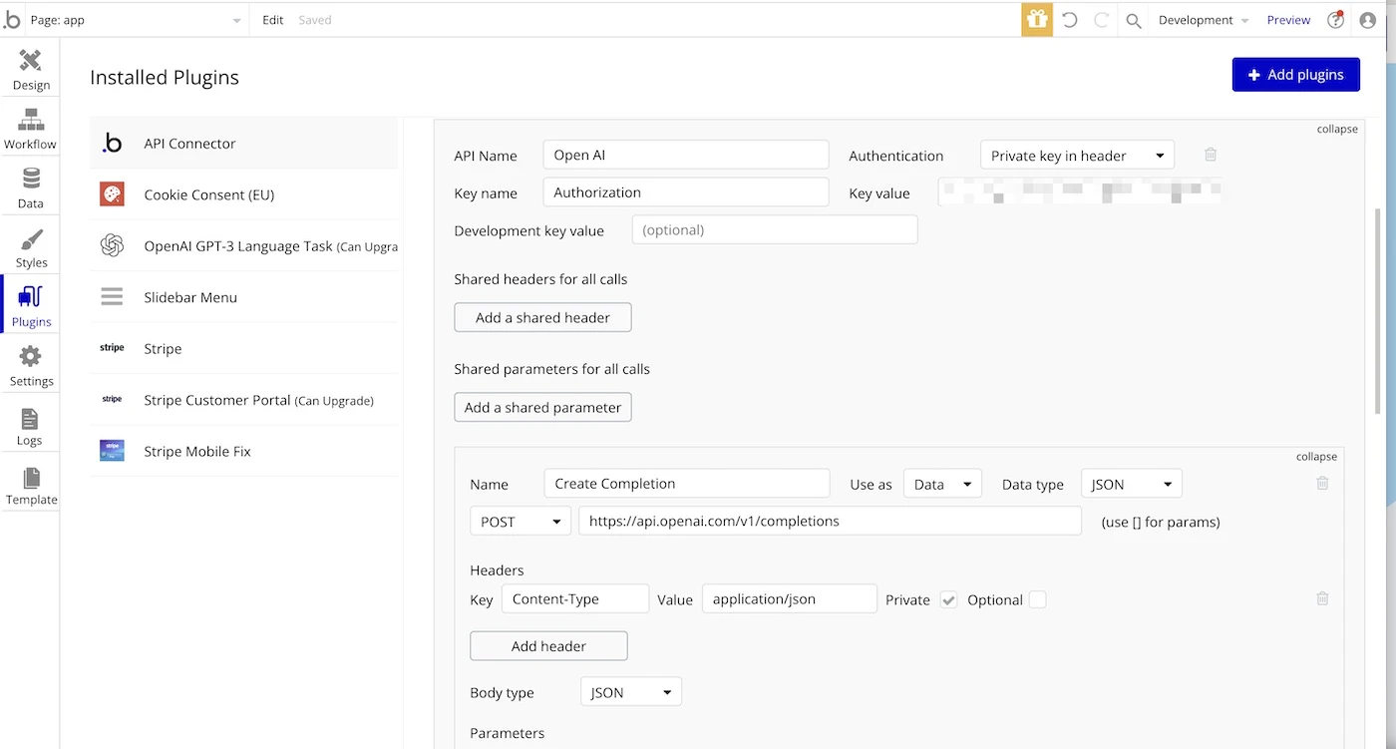Screen dimensions: 1396x749
Task: Click Add a shared parameter button
Action: pyautogui.click(x=542, y=407)
